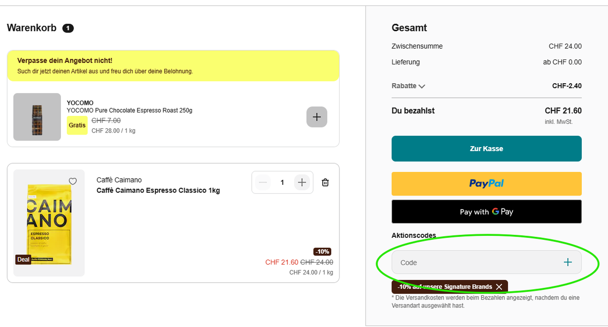Viewport: 608px width, 327px height.
Task: Open the YOCOMO coffee product thumbnail
Action: pyautogui.click(x=37, y=117)
